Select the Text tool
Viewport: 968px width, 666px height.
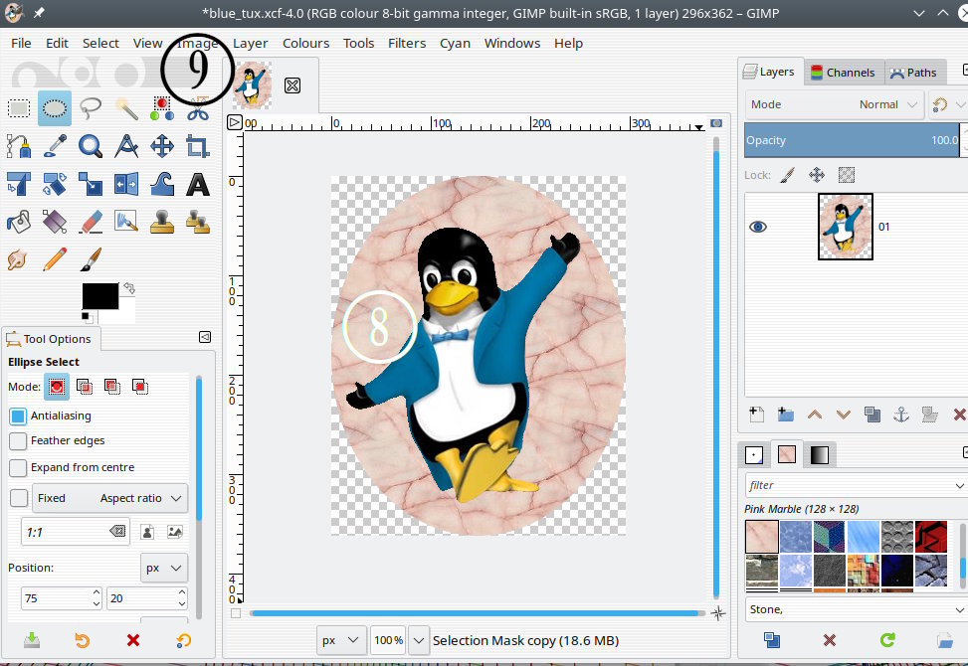[x=198, y=184]
